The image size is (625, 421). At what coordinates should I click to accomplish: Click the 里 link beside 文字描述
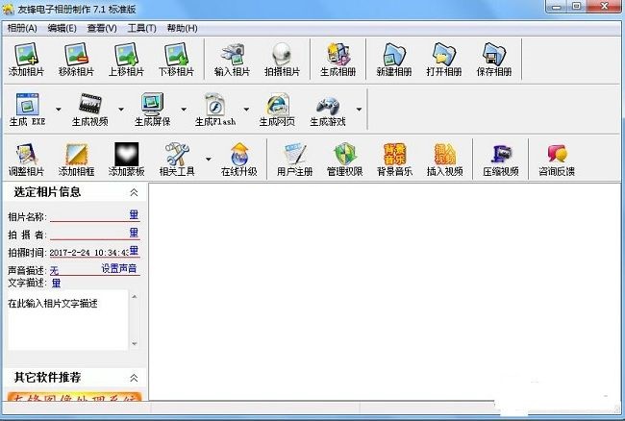point(56,284)
